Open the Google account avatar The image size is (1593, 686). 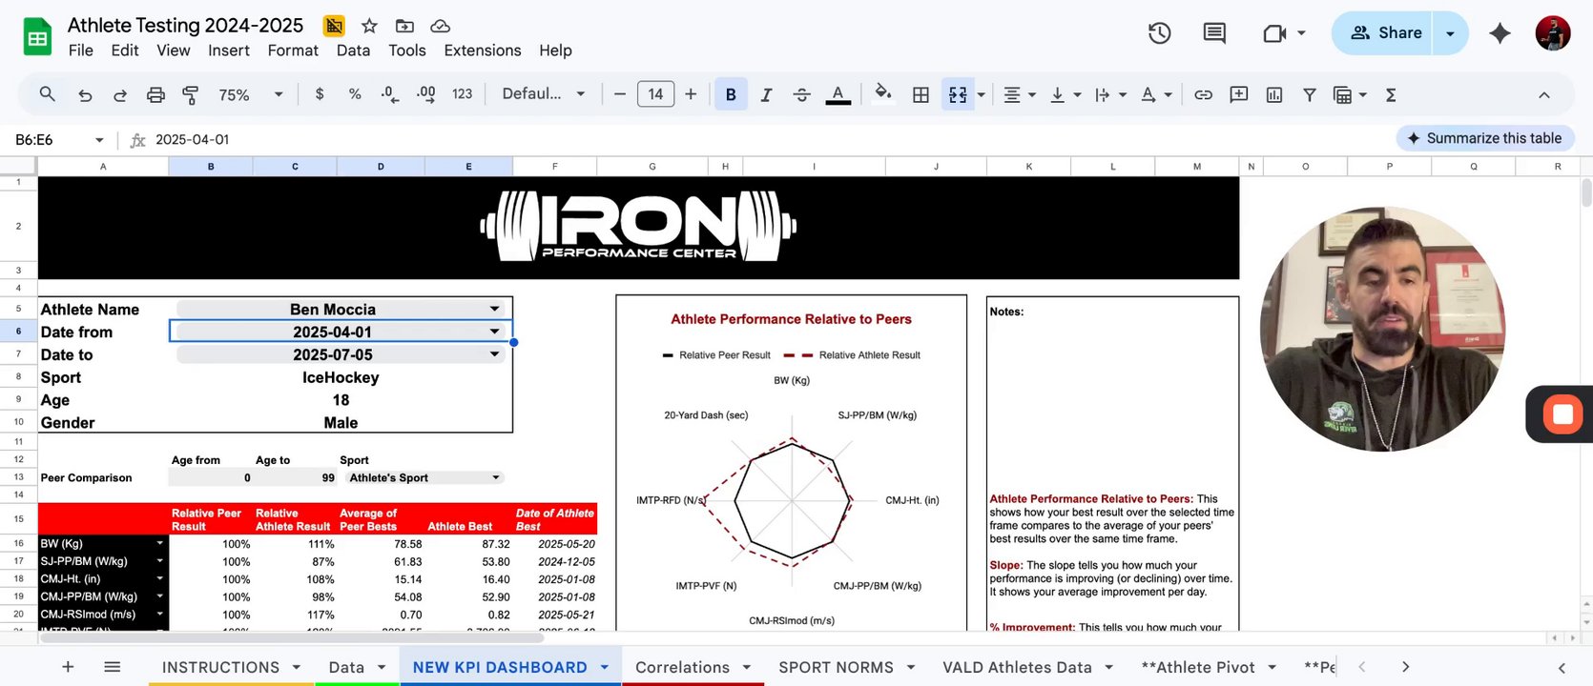[x=1553, y=33]
